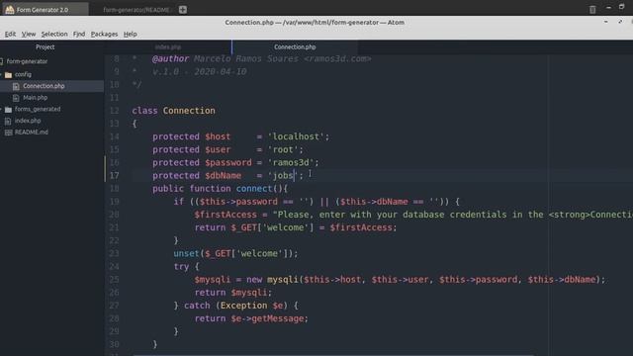Click the 'class Connection' declaration text
The width and height of the screenshot is (633, 356).
coord(174,111)
